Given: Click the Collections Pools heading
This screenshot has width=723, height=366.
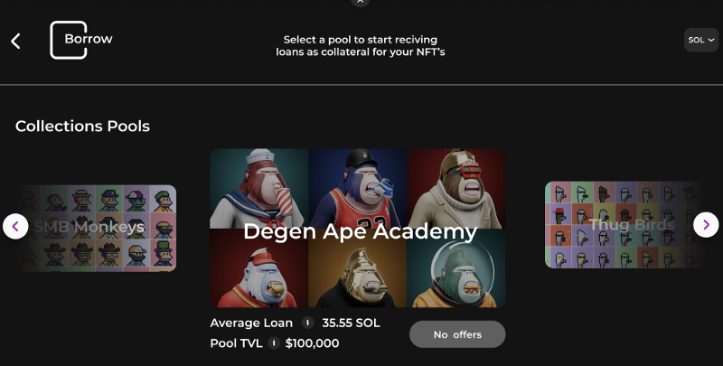Looking at the screenshot, I should pos(82,126).
